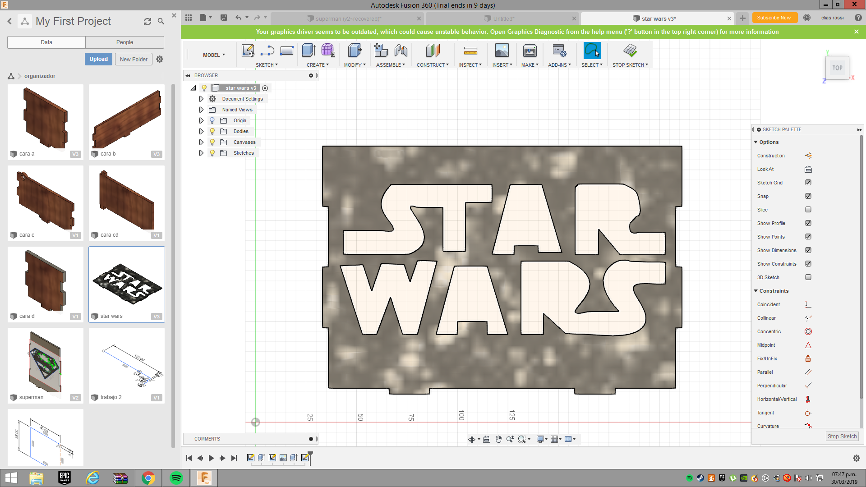Select the Pan hand navigation icon
This screenshot has width=866, height=487.
498,439
